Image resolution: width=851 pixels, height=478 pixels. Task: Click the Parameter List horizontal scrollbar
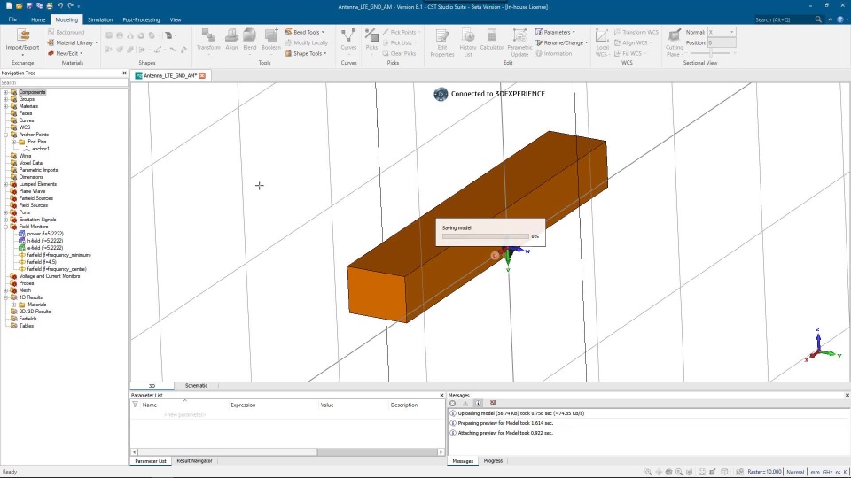click(x=287, y=452)
